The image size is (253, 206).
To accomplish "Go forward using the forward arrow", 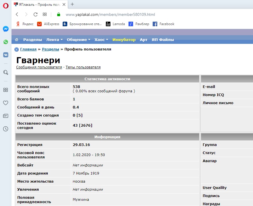I will point(26,14).
